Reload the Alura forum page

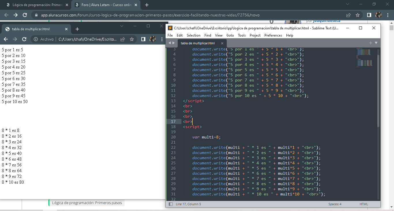(x=25, y=15)
